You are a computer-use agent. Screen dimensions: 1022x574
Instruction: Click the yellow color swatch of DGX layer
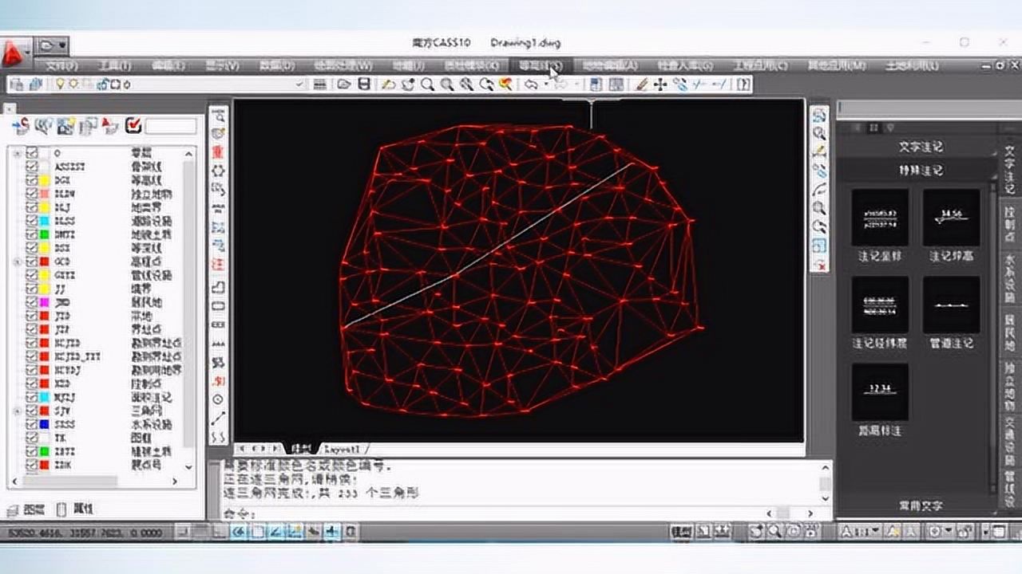tap(45, 180)
